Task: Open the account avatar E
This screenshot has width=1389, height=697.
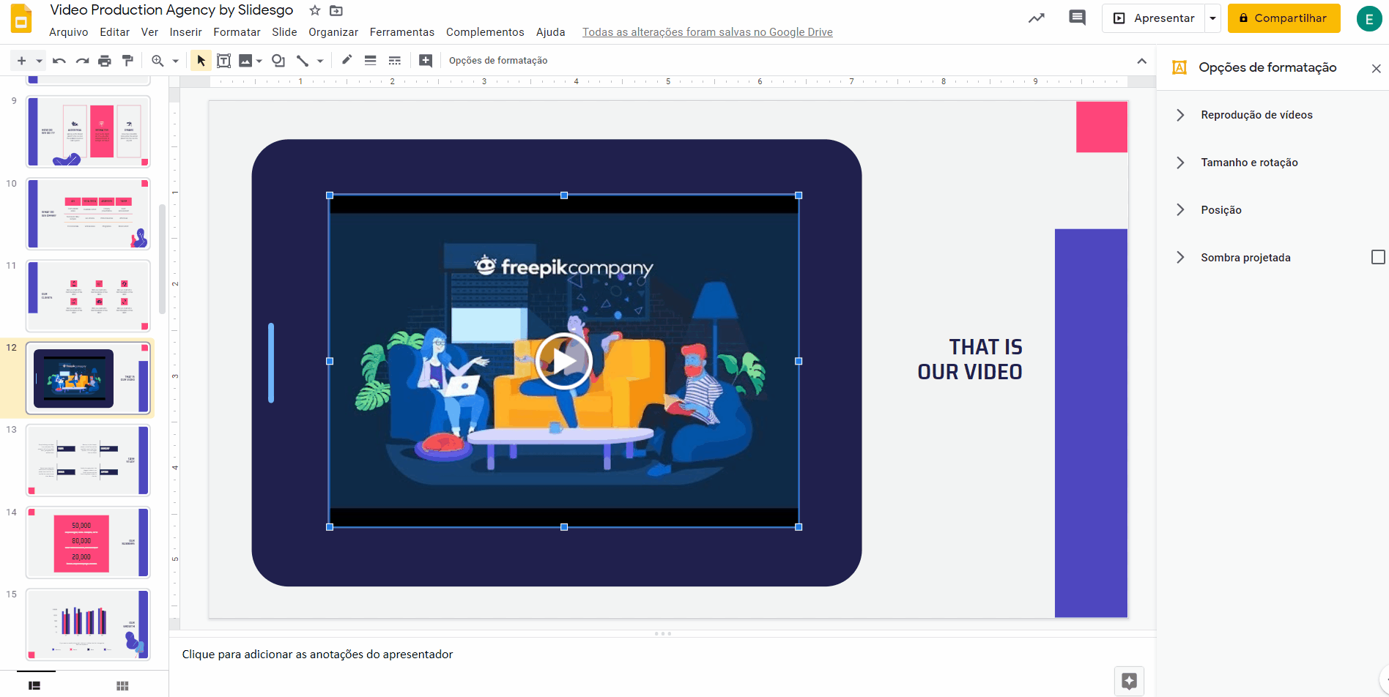Action: pos(1368,19)
